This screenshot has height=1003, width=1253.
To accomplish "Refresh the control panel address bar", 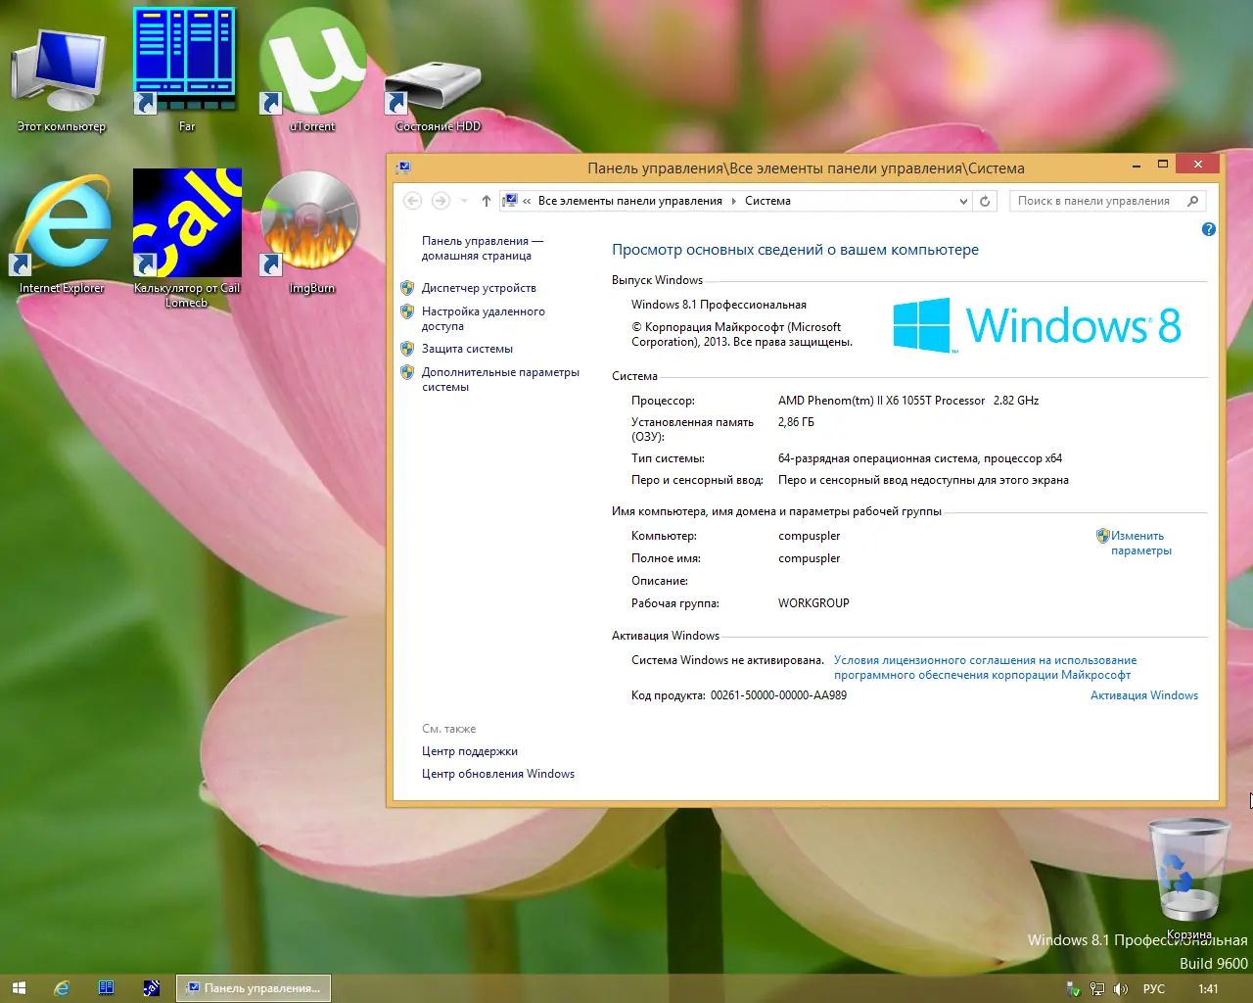I will (985, 201).
